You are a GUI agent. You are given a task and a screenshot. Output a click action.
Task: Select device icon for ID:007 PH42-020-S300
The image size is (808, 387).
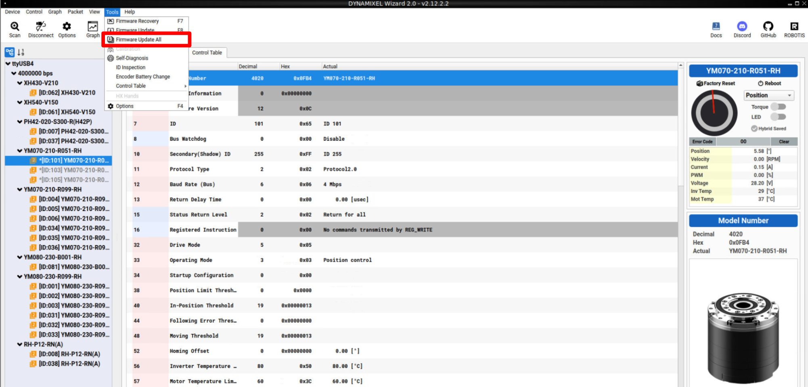click(33, 132)
